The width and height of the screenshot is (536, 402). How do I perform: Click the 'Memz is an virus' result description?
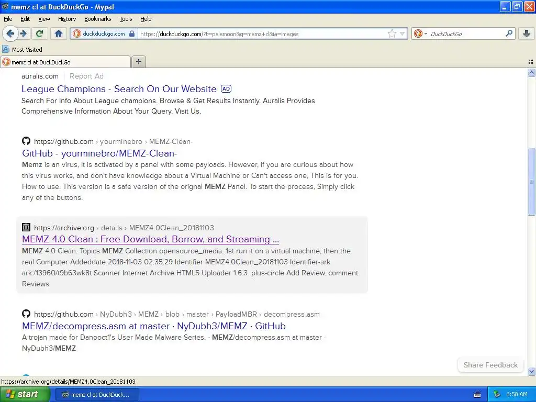click(x=190, y=181)
